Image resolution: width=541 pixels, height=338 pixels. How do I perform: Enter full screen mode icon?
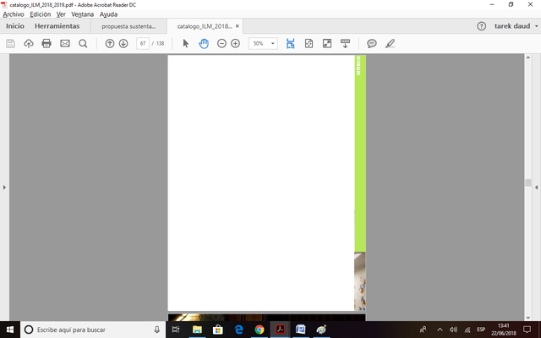[x=327, y=43]
